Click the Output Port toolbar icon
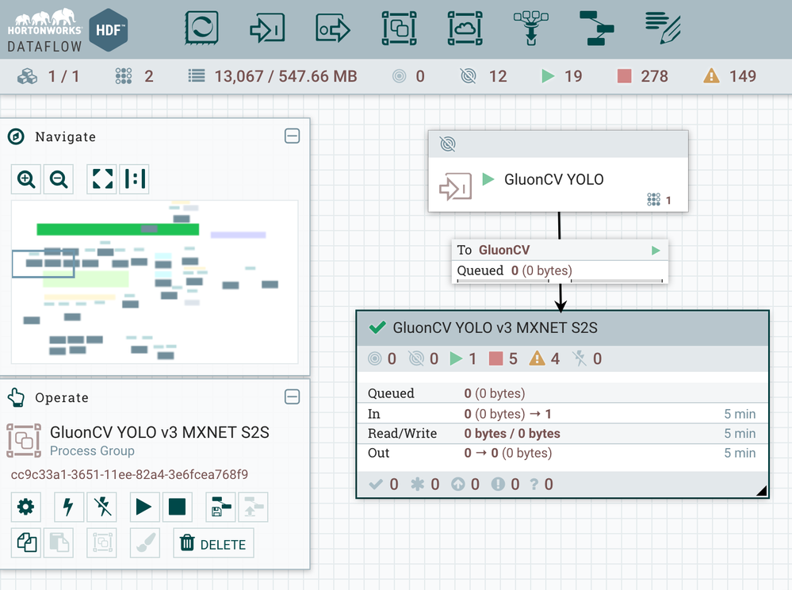 coord(333,29)
